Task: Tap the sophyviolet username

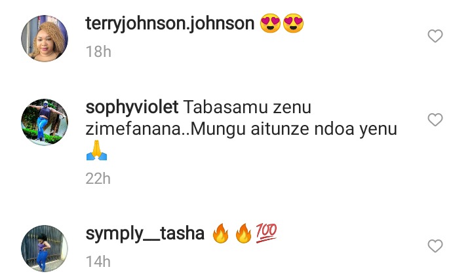Action: 132,107
